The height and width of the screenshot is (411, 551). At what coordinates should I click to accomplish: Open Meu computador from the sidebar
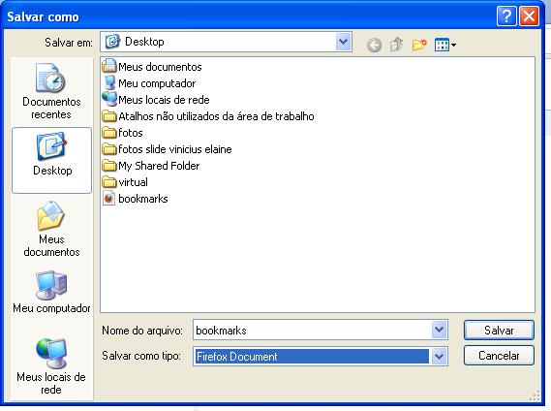(x=51, y=292)
